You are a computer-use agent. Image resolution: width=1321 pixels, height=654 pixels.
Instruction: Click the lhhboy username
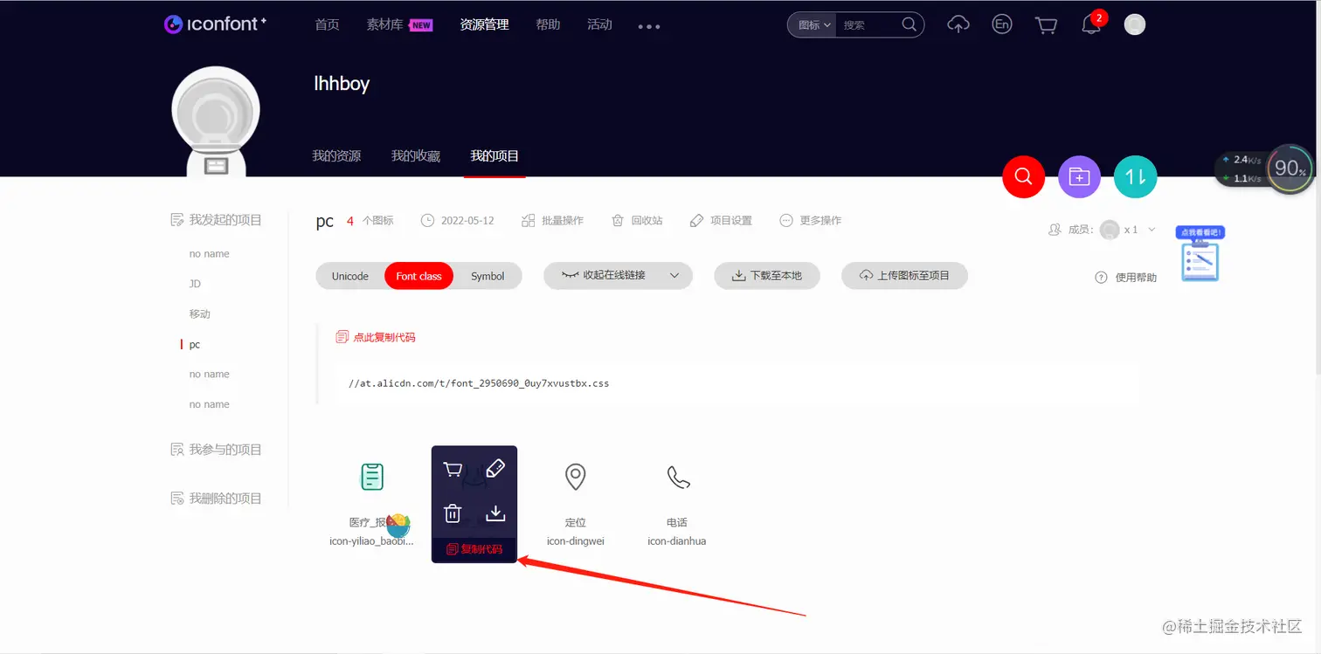click(x=342, y=84)
